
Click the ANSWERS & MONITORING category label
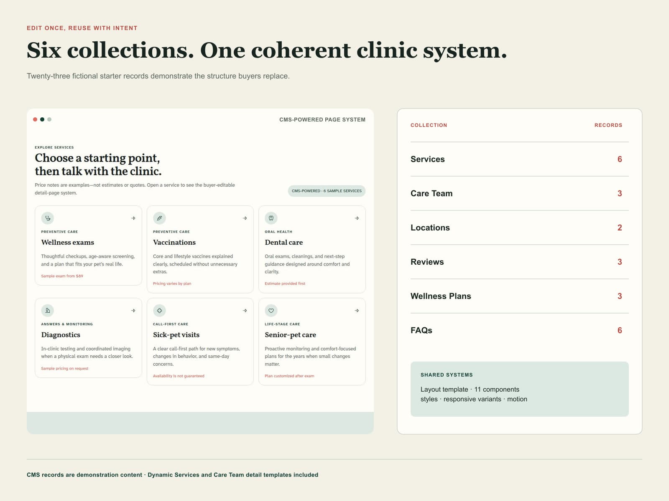(67, 324)
